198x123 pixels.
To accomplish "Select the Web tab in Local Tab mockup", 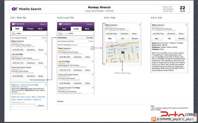I will [64, 29].
